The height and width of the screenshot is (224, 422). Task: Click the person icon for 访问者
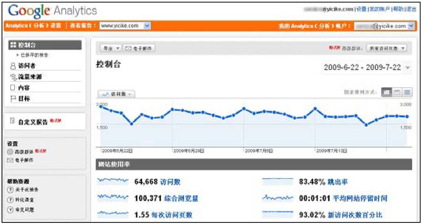tap(13, 66)
